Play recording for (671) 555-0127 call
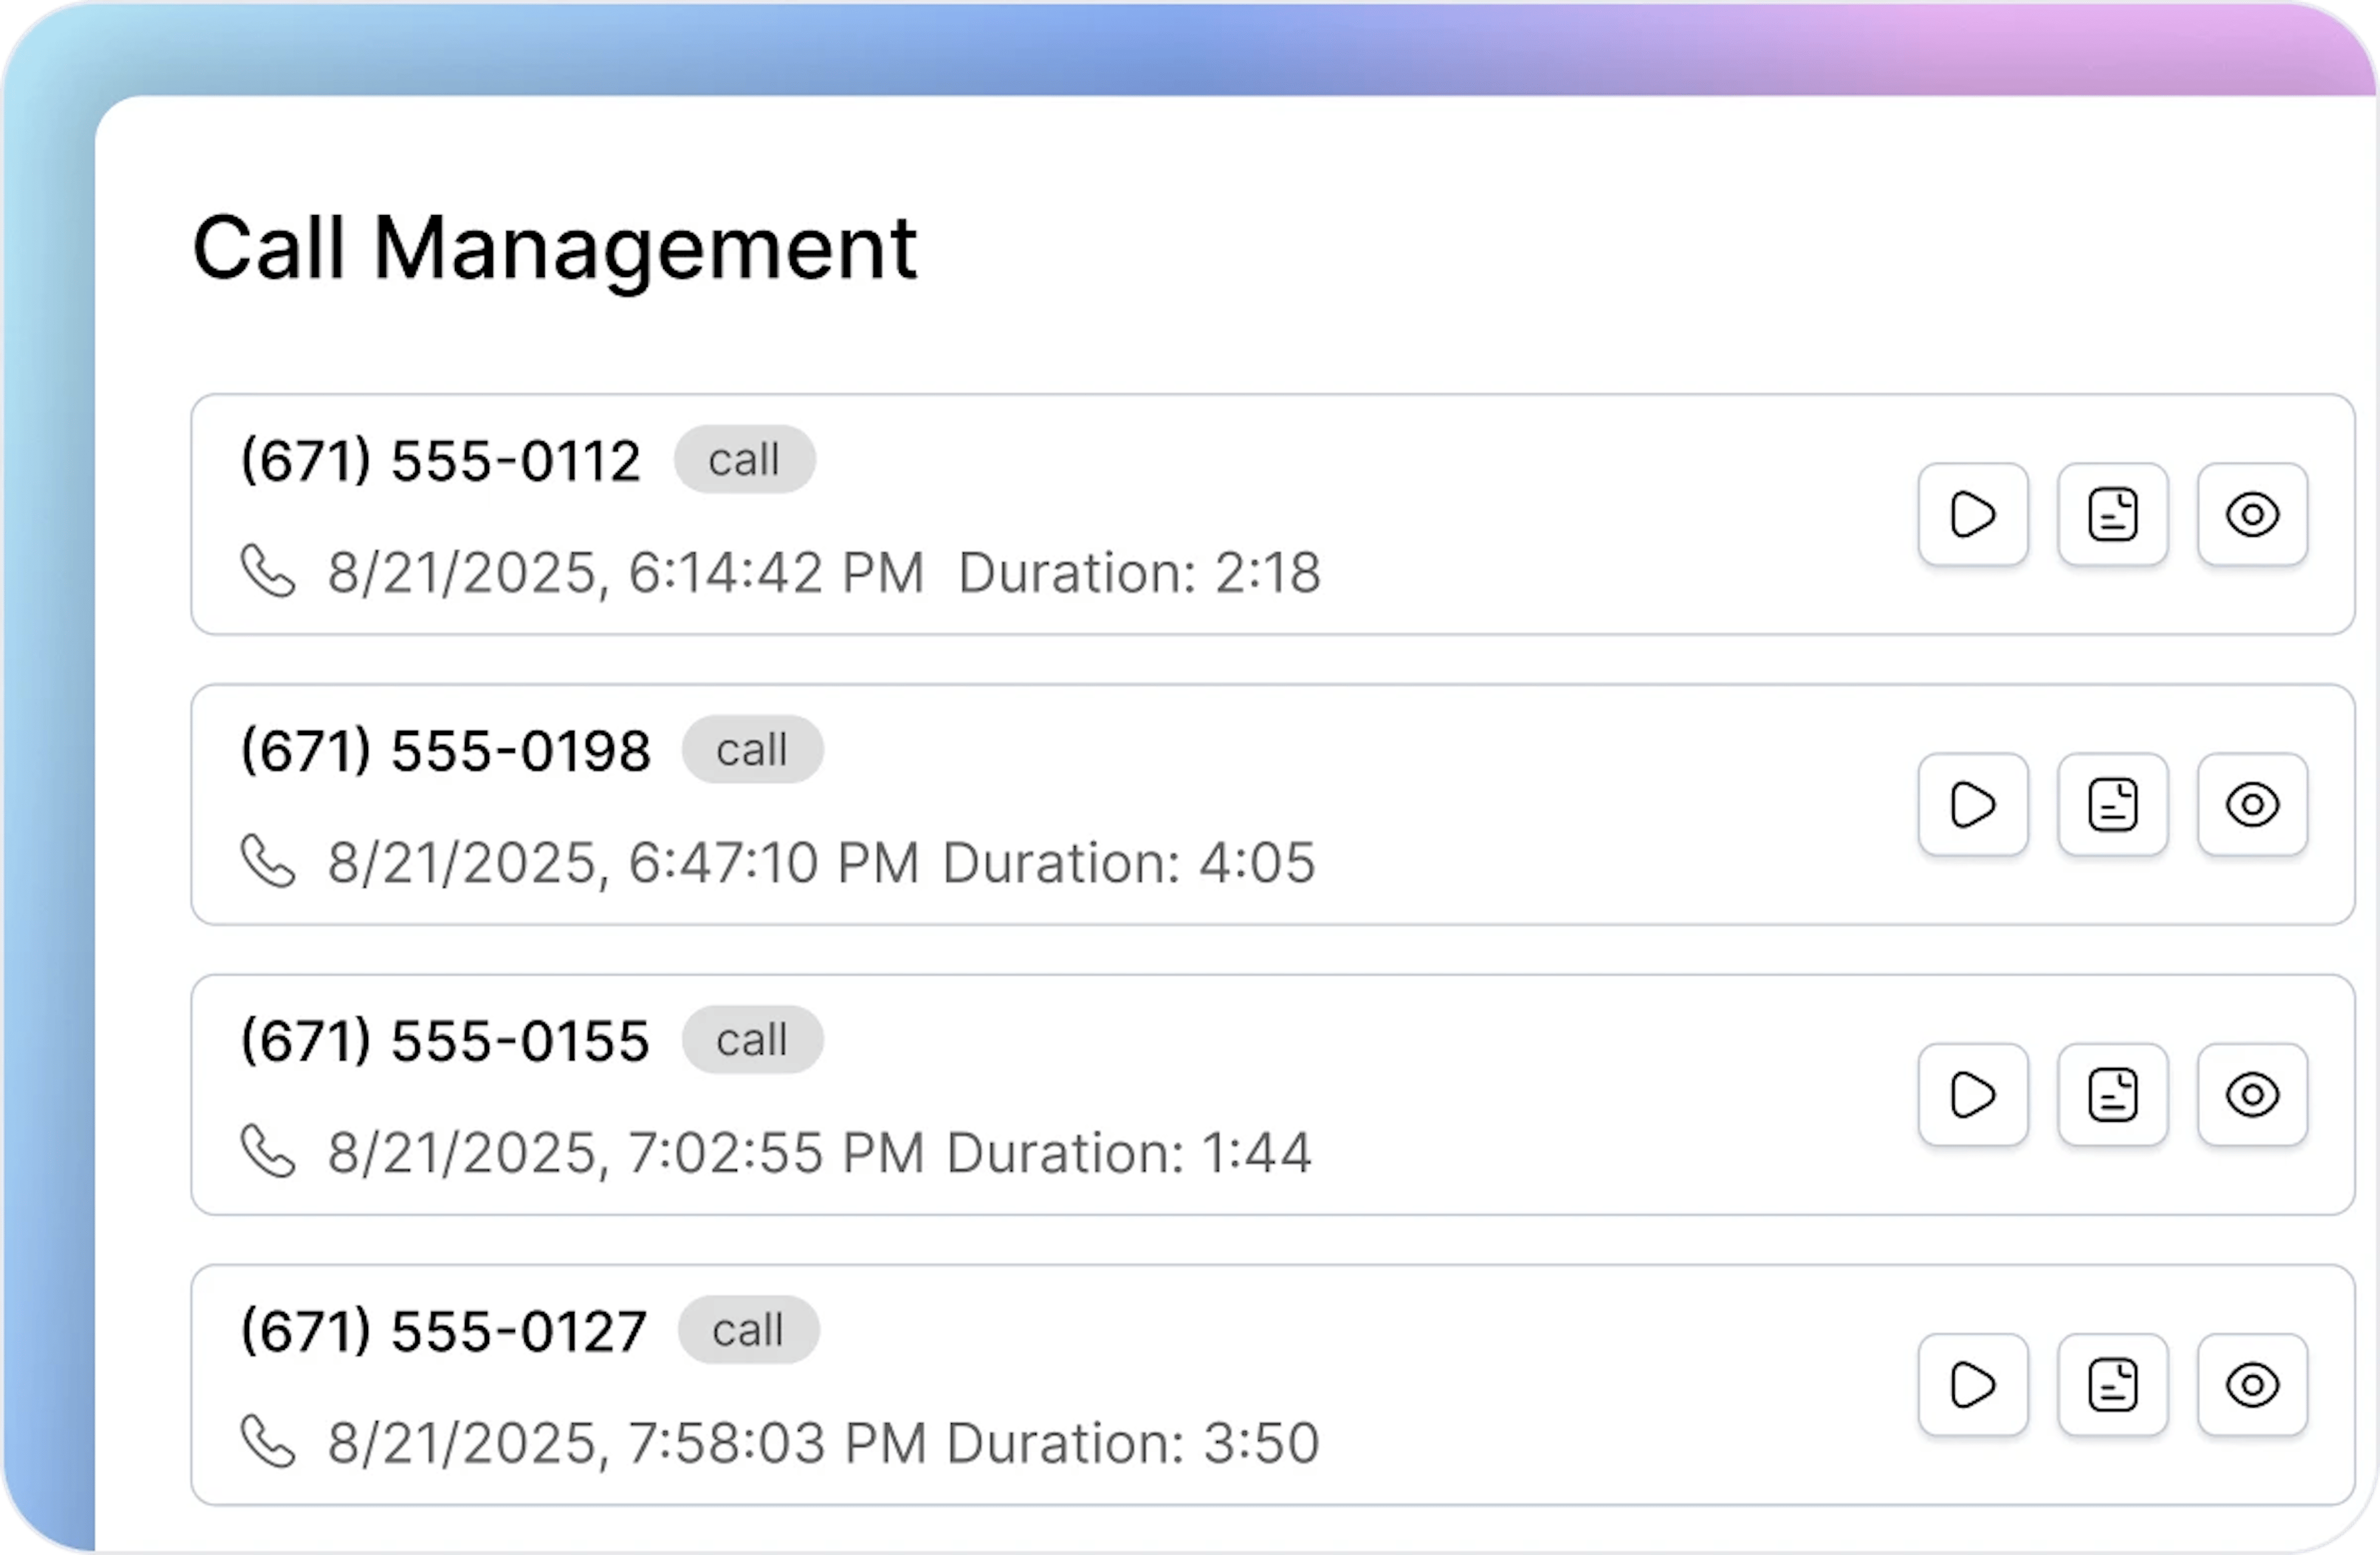The width and height of the screenshot is (2380, 1555). 1972,1385
